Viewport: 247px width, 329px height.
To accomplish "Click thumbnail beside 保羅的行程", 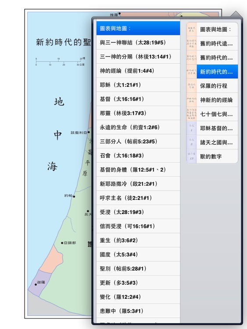I will click(192, 86).
